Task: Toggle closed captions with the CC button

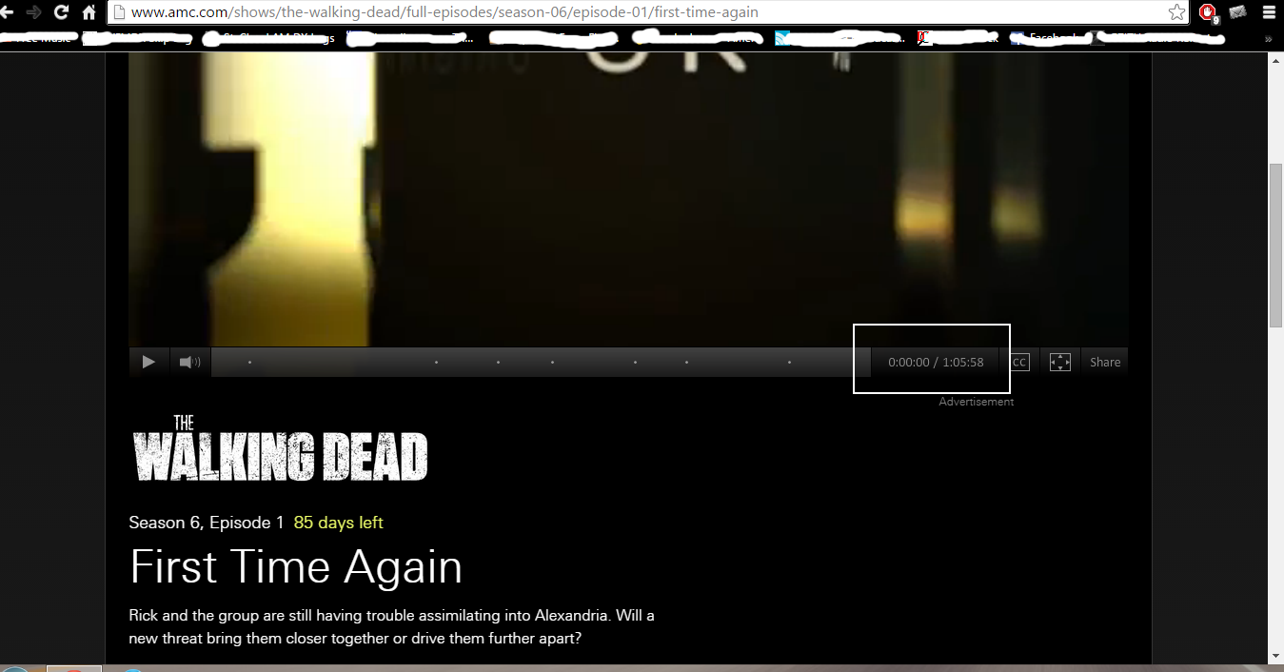Action: click(x=1019, y=362)
